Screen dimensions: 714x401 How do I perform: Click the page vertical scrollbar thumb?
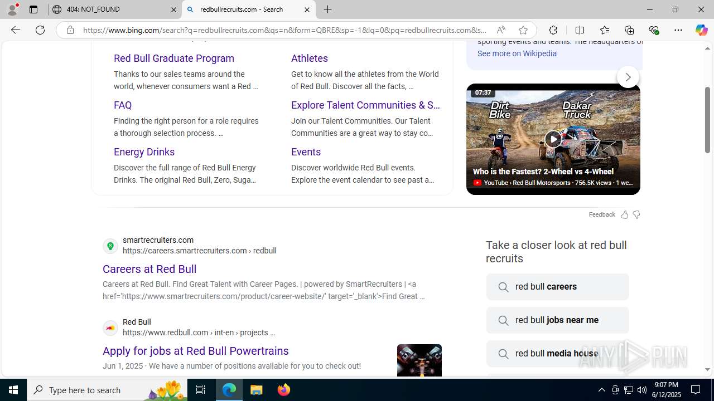tap(707, 120)
